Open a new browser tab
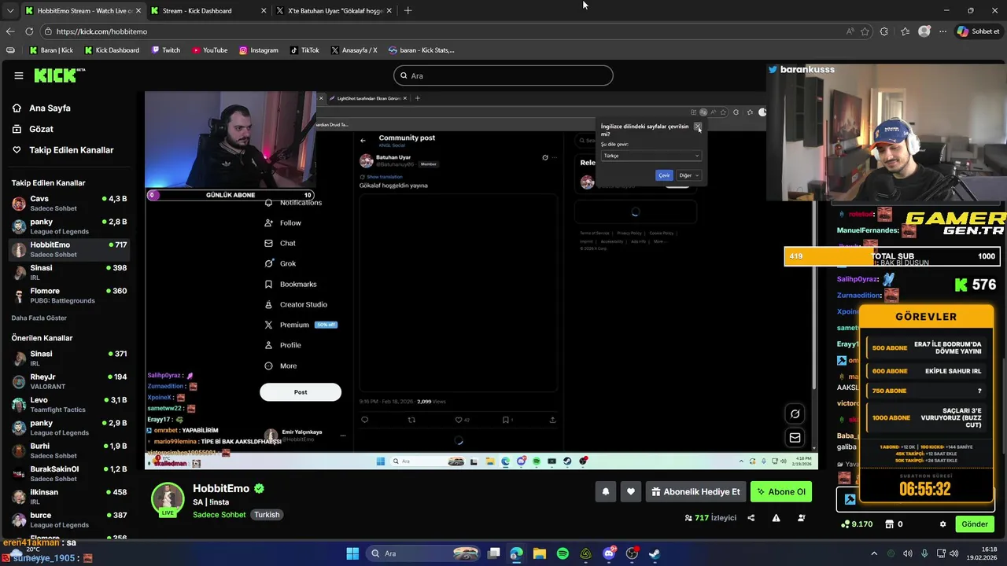Image resolution: width=1007 pixels, height=566 pixels. point(408,11)
